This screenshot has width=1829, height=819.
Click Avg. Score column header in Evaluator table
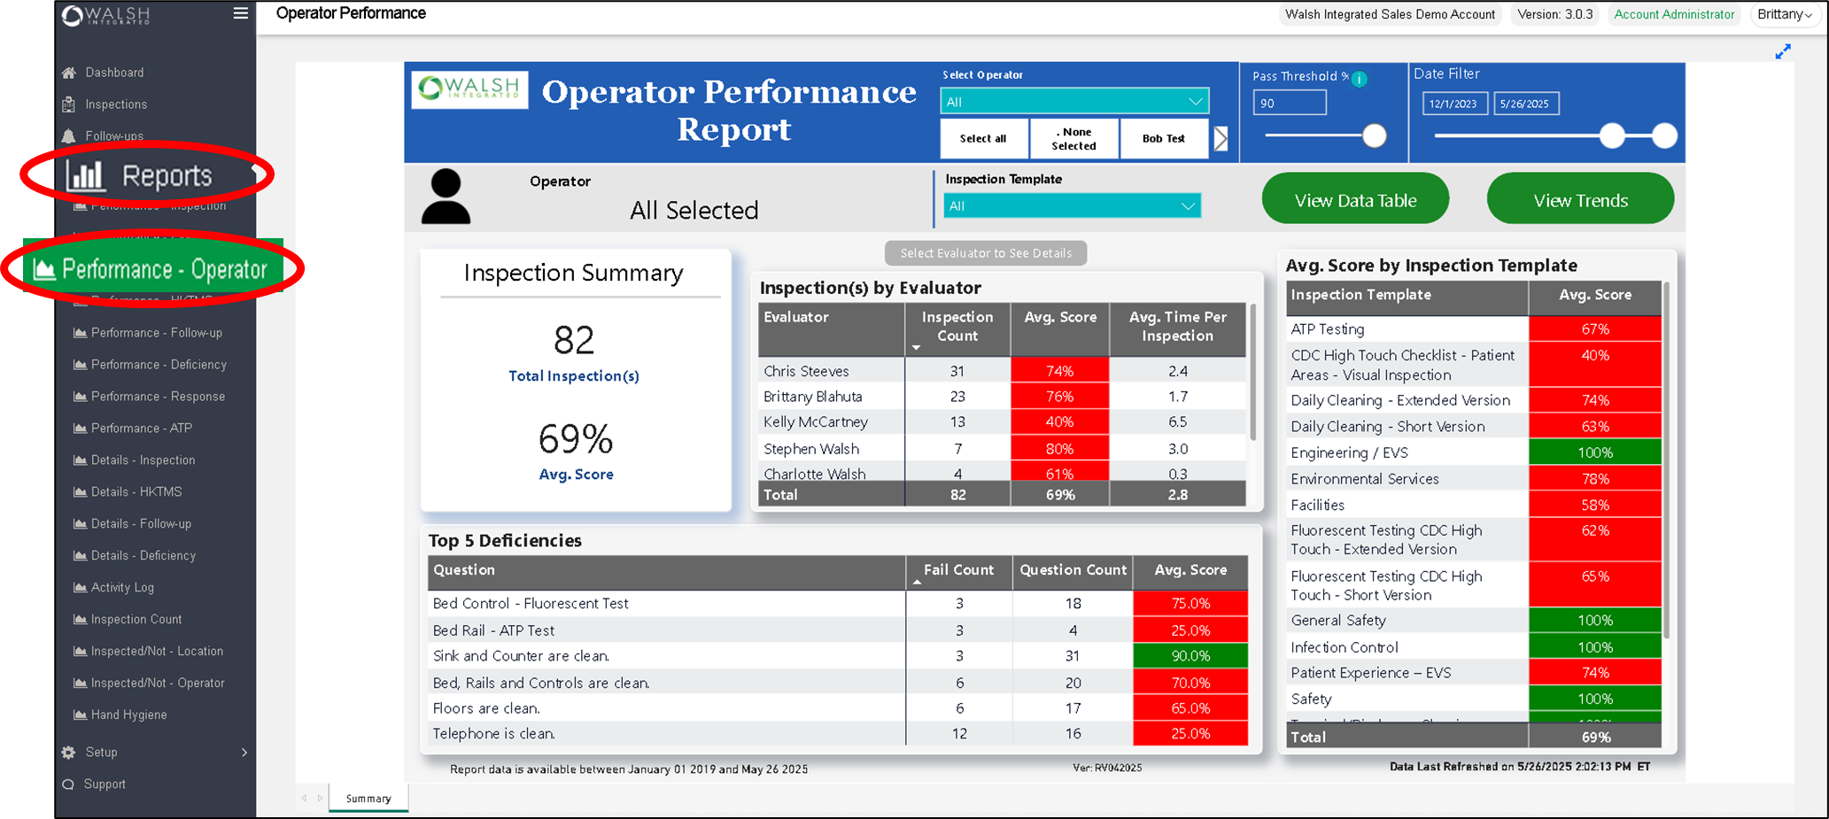pos(1060,317)
